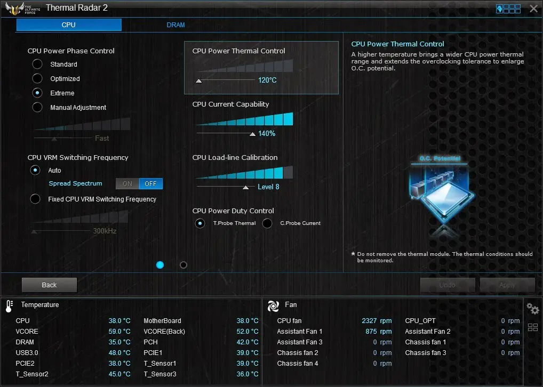This screenshot has width=543, height=387.
Task: Click the Assistant Fan 1 875 rpm reading
Action: 379,332
